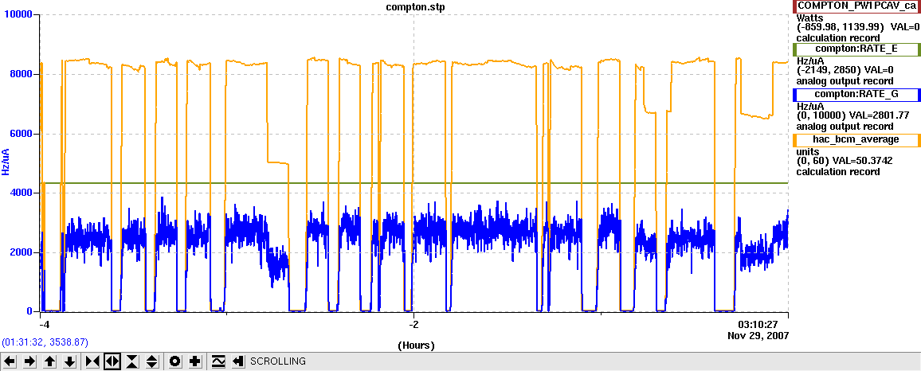Viewport: 921px width, 371px height.
Task: Click the auto-scale wave icon
Action: pyautogui.click(x=218, y=361)
